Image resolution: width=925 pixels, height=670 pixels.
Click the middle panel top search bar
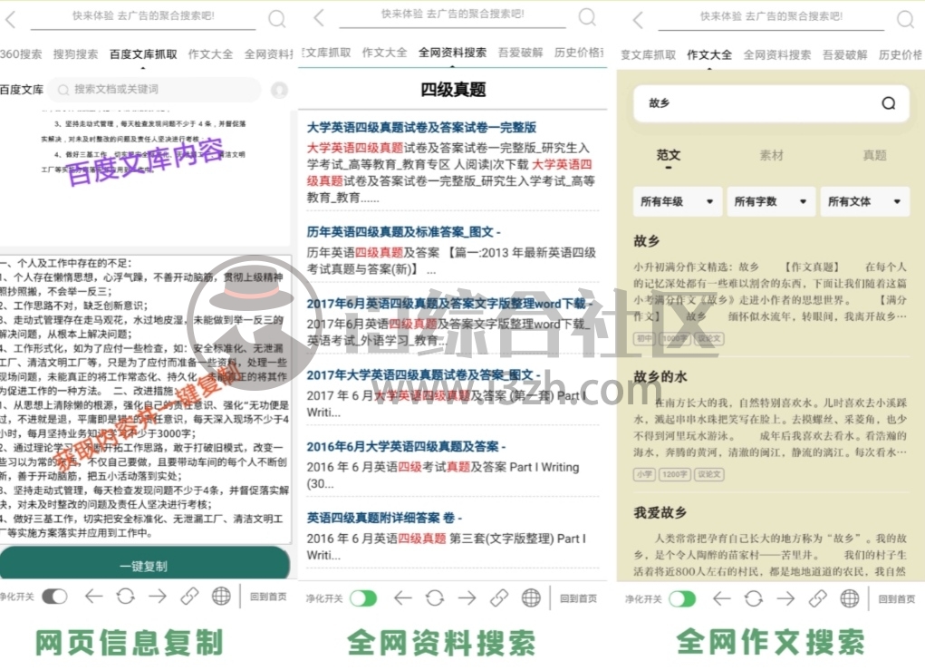point(452,15)
